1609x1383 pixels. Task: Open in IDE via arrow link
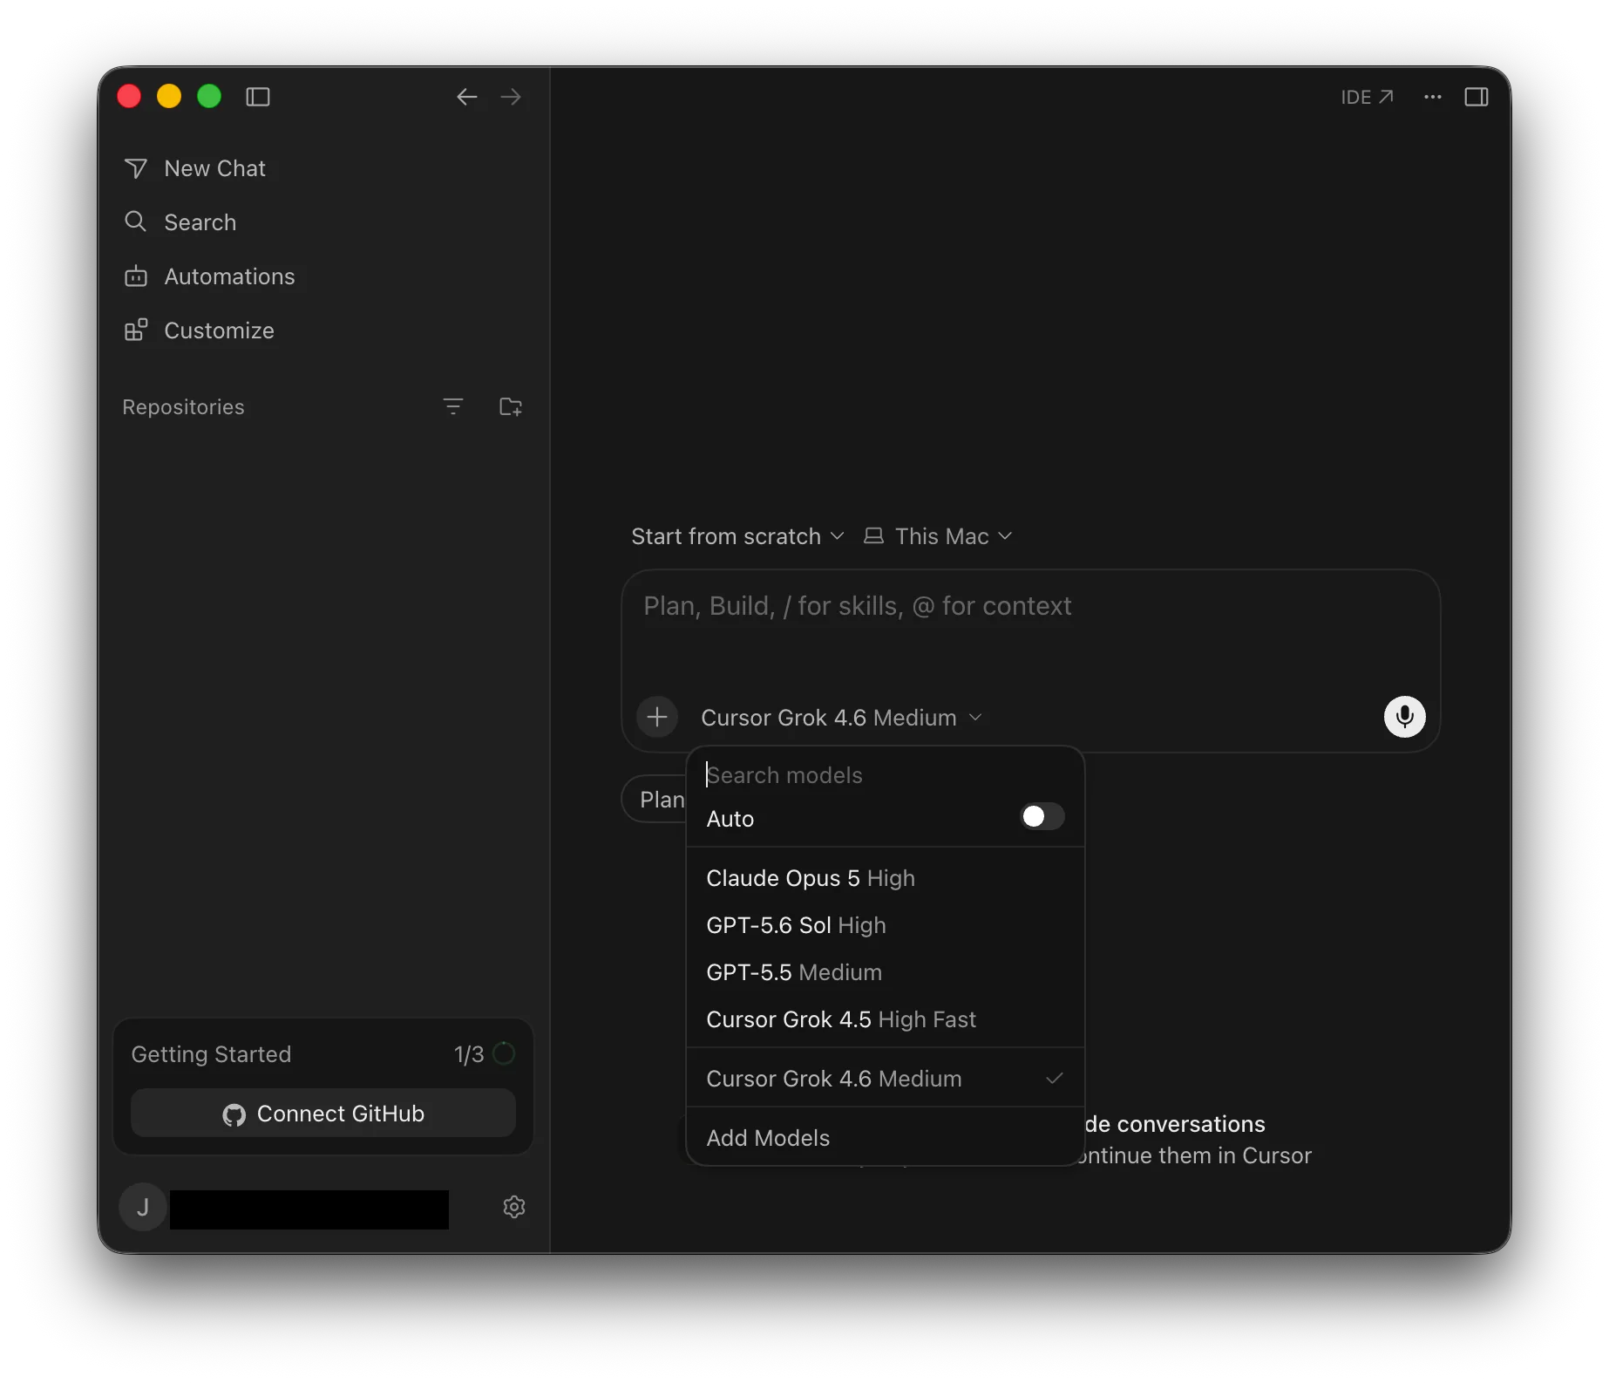pos(1367,97)
